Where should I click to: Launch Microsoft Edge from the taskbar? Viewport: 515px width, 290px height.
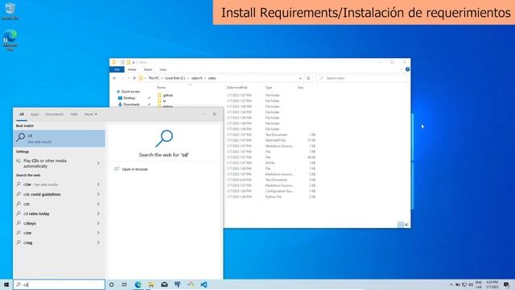[x=138, y=284]
